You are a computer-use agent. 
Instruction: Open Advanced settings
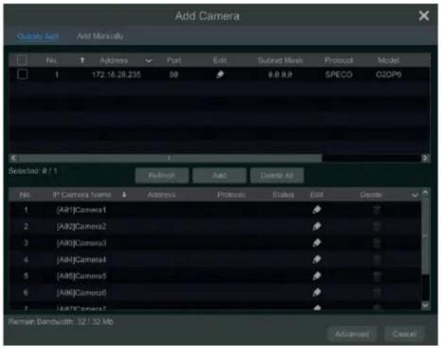tap(352, 334)
